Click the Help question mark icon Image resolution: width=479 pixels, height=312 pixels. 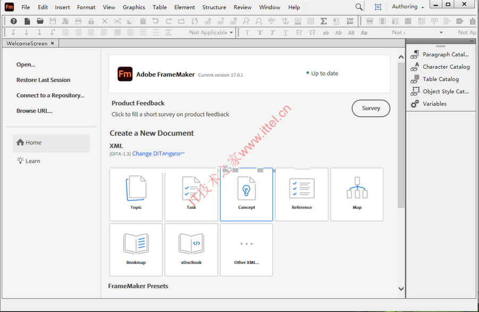pyautogui.click(x=13, y=21)
